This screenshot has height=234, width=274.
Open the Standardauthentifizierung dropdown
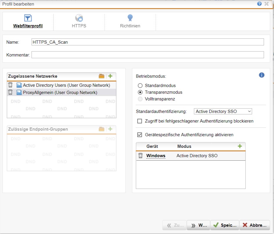coord(223,111)
